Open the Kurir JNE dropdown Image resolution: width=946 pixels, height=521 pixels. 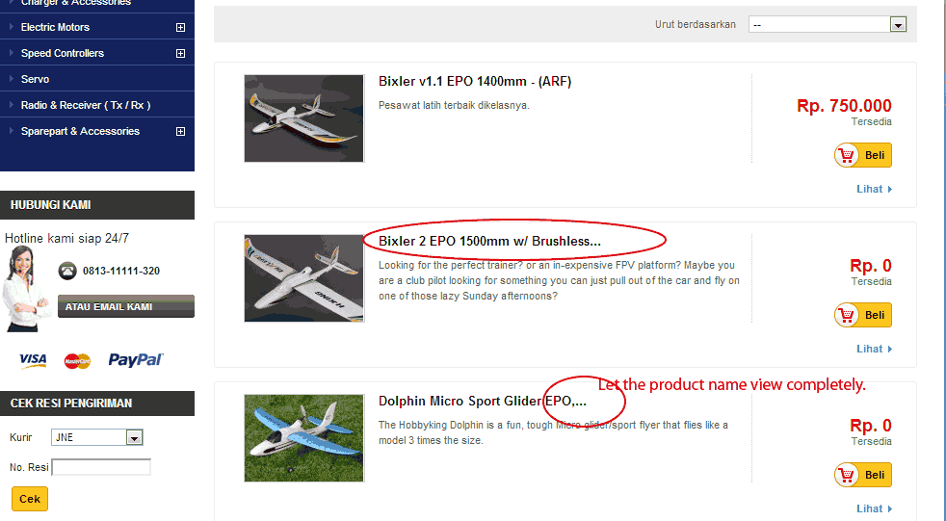[x=97, y=437]
